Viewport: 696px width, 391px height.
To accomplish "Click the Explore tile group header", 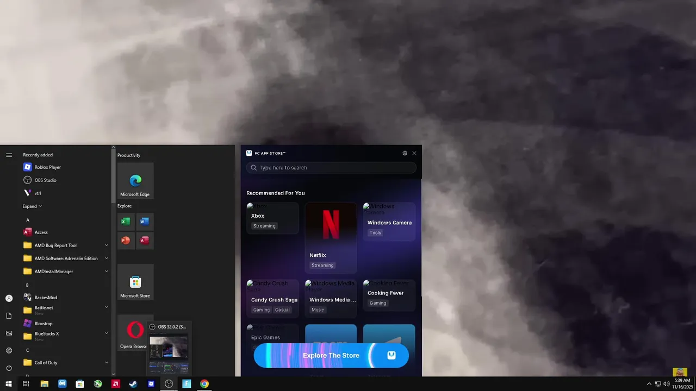I will pos(125,206).
